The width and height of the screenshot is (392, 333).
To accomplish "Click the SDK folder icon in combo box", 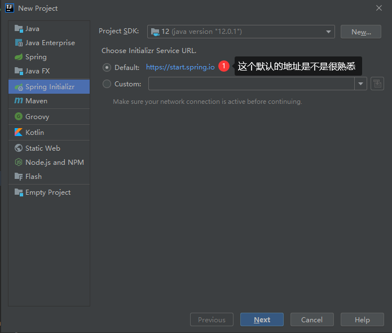I will [155, 32].
